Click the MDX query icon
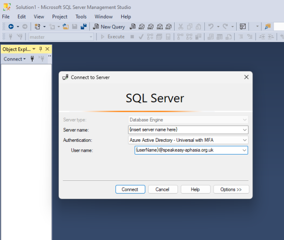The image size is (284, 240). coord(142,27)
